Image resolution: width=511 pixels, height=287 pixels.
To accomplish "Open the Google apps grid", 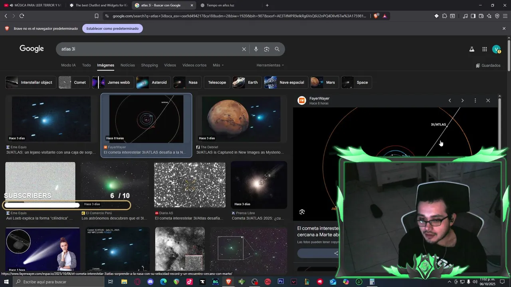I will click(484, 49).
